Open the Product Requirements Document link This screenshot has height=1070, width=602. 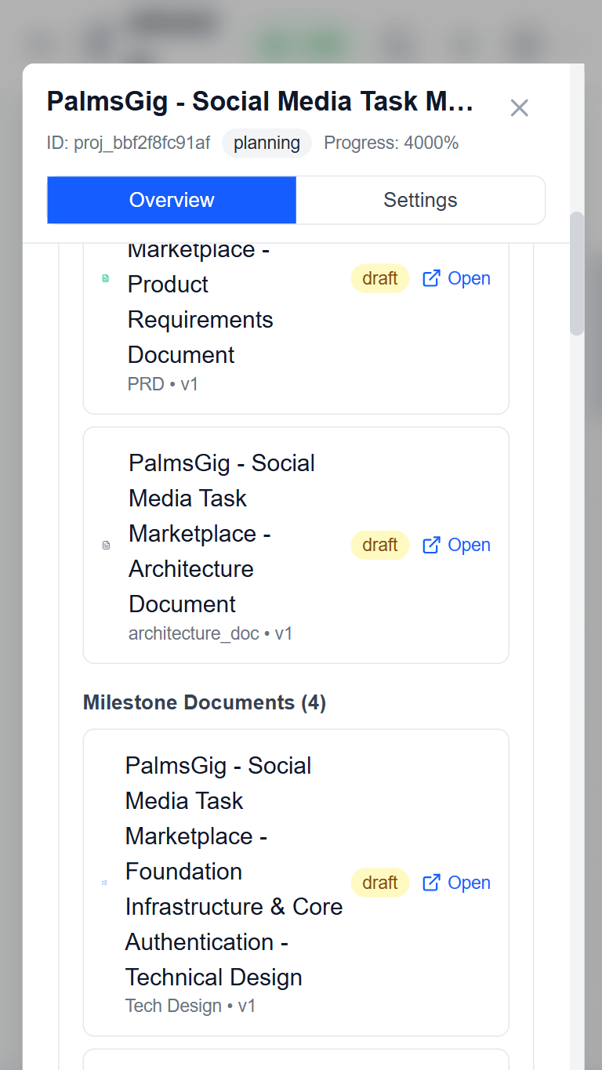pos(457,278)
